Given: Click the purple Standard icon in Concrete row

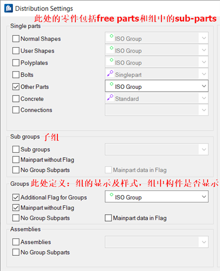Looking at the screenshot, I should pyautogui.click(x=110, y=98).
